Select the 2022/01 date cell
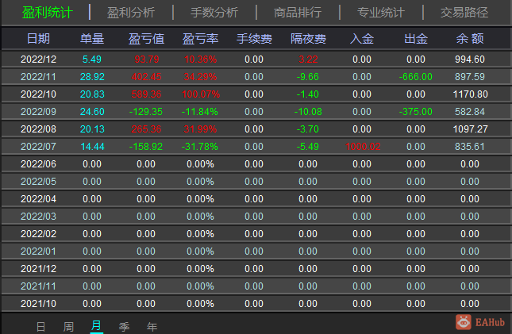512x334 pixels. 38,251
